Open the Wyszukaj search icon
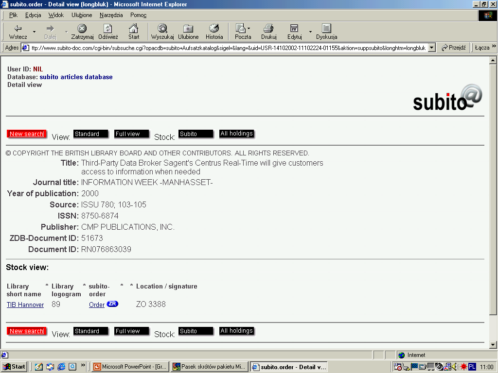The width and height of the screenshot is (498, 373). (x=162, y=29)
